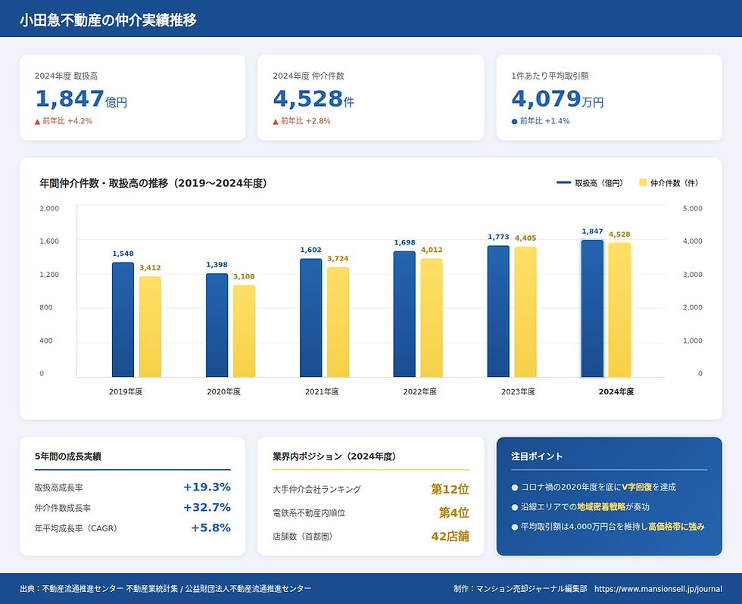Click the 2020年度 blue bar labeled 1,398

(217, 325)
